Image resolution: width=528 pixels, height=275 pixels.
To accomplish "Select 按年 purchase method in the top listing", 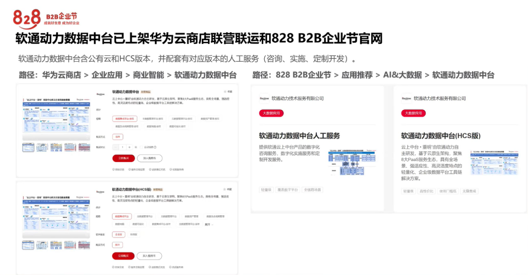I will [x=118, y=136].
